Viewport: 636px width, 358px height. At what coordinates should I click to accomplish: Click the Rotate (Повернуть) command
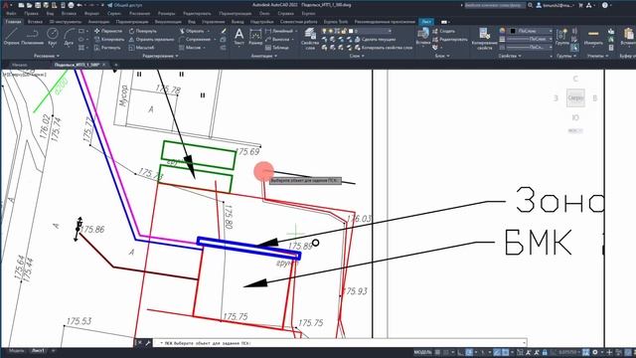coord(143,31)
